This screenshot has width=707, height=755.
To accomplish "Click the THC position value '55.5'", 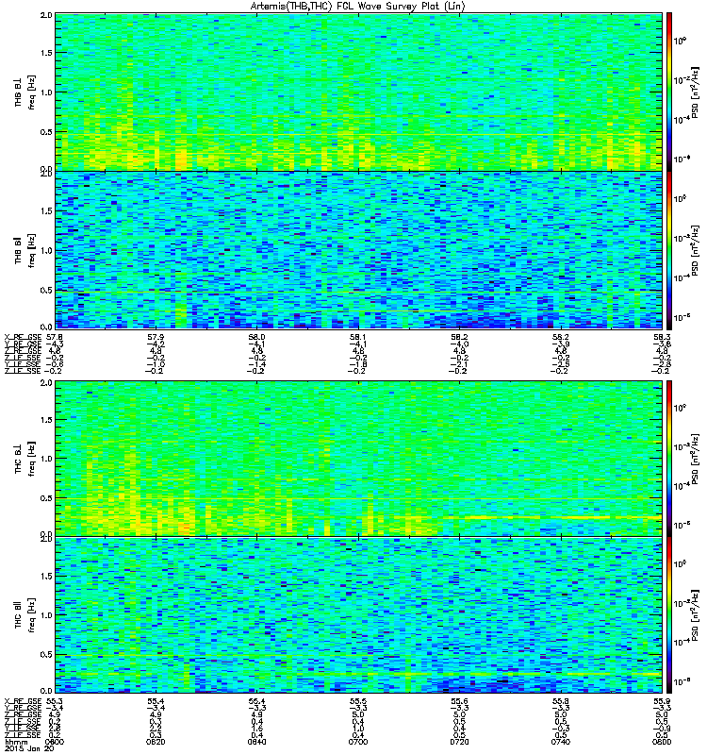I will [x=358, y=701].
